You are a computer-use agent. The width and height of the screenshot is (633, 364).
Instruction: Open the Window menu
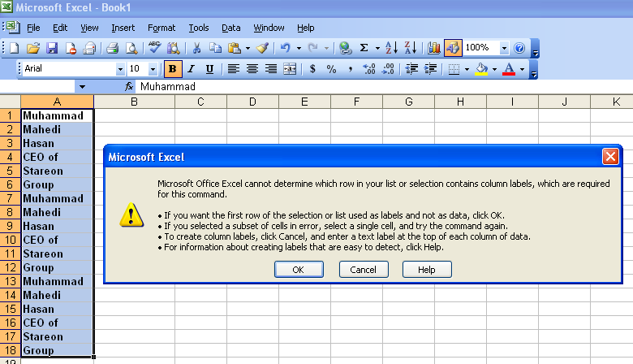269,28
